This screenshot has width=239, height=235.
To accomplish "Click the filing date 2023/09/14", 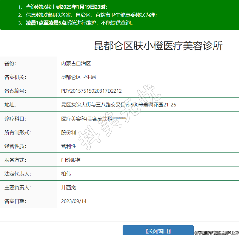I will coord(74,201).
